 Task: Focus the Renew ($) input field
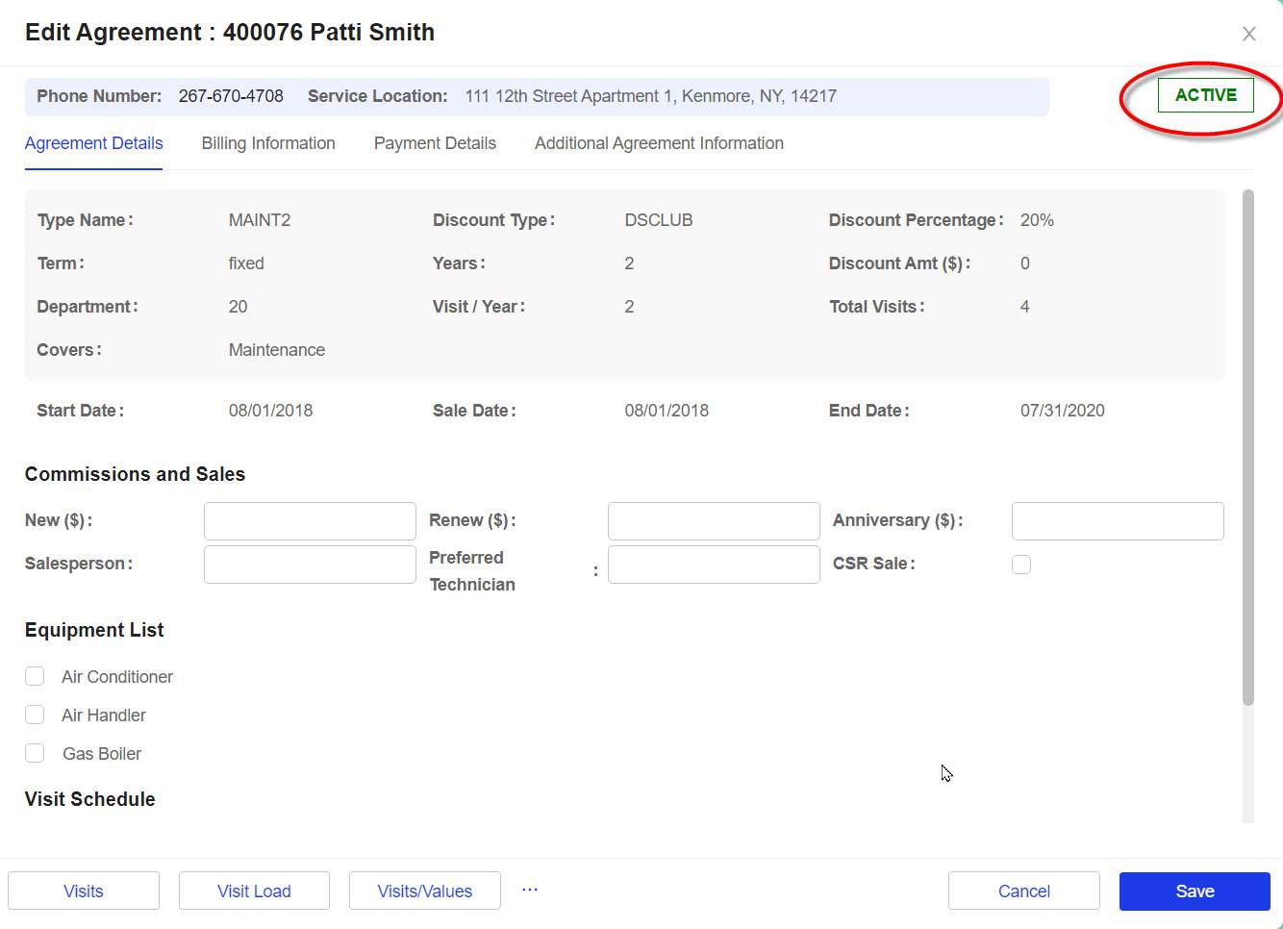pyautogui.click(x=714, y=521)
